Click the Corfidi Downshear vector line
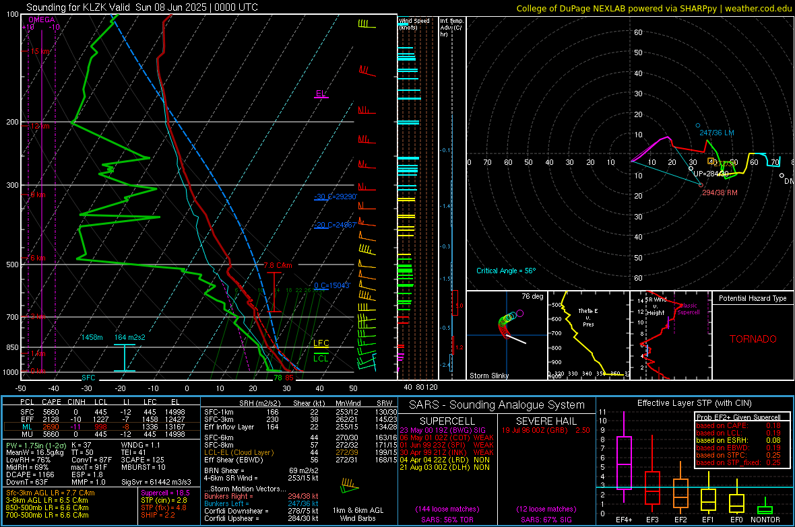Screen dimensions: 795x527 click(x=261, y=512)
